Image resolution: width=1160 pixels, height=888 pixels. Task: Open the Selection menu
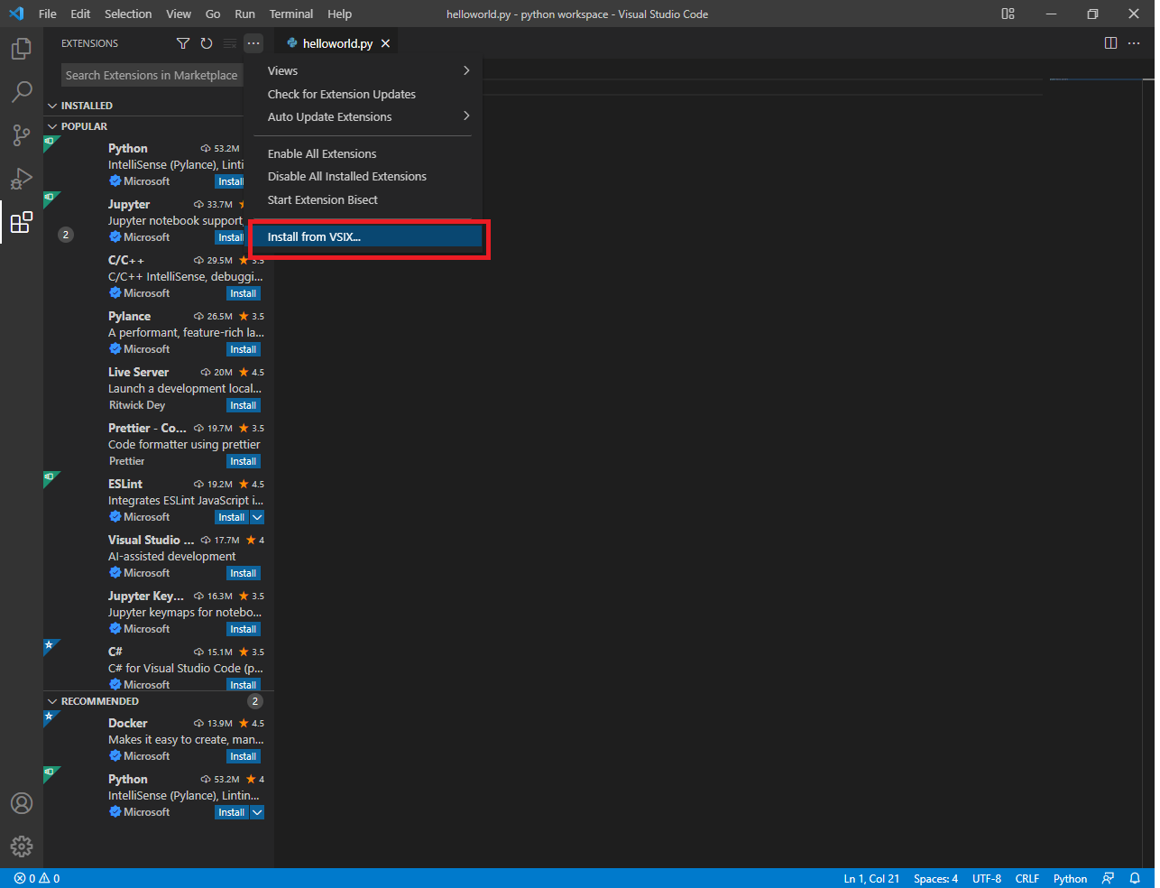(128, 14)
